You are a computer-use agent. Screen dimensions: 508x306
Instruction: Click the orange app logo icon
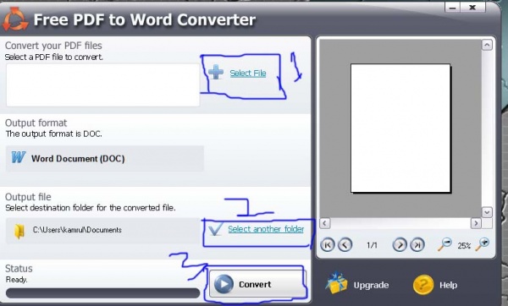[15, 19]
